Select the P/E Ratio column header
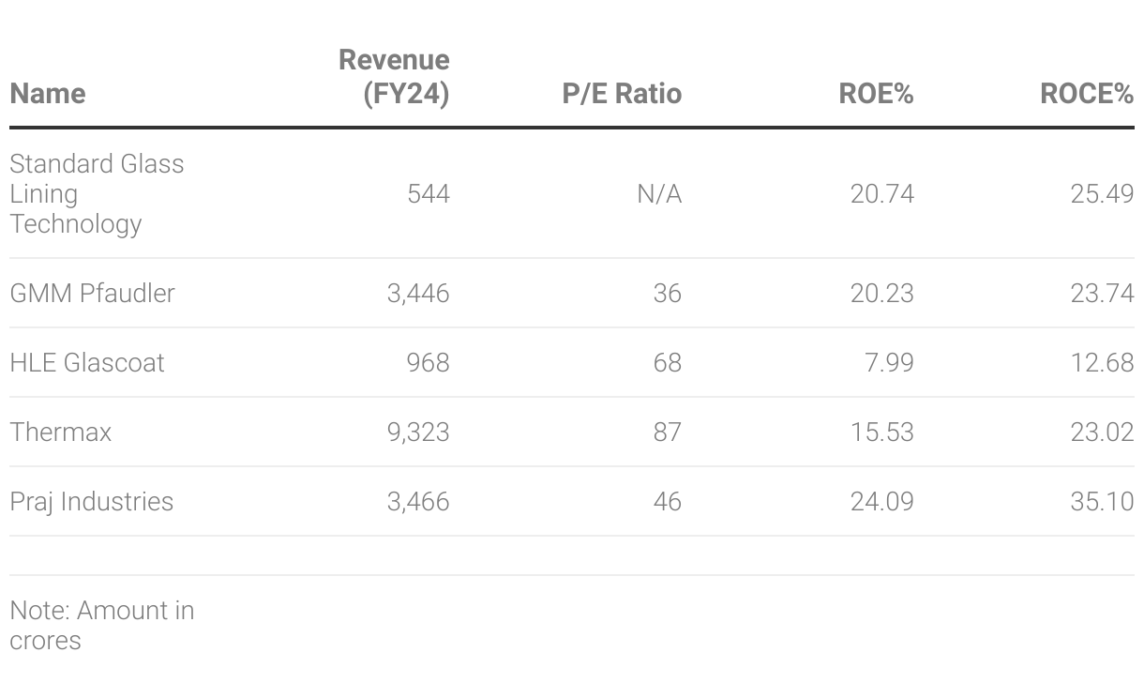This screenshot has width=1144, height=683. 622,94
